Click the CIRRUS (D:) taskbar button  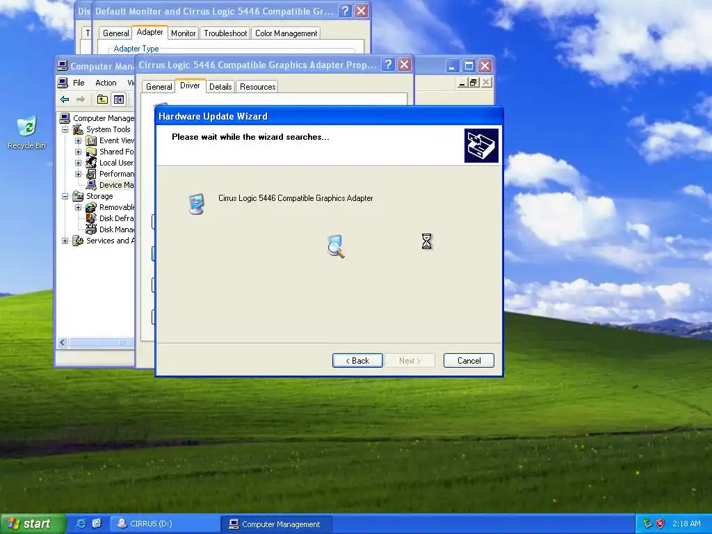click(164, 524)
